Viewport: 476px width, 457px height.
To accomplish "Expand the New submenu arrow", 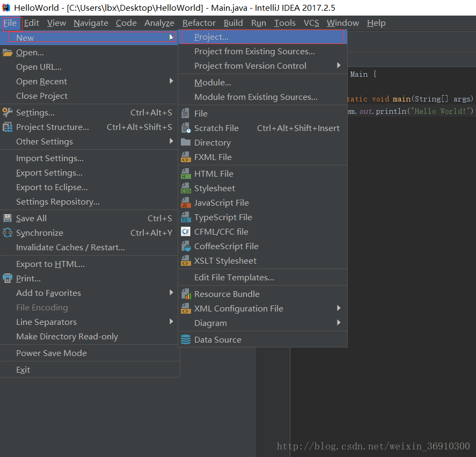I will [x=171, y=37].
